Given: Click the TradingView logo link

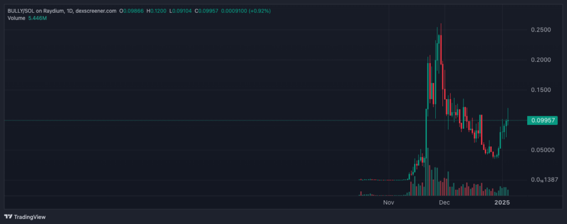Looking at the screenshot, I should pyautogui.click(x=25, y=217).
